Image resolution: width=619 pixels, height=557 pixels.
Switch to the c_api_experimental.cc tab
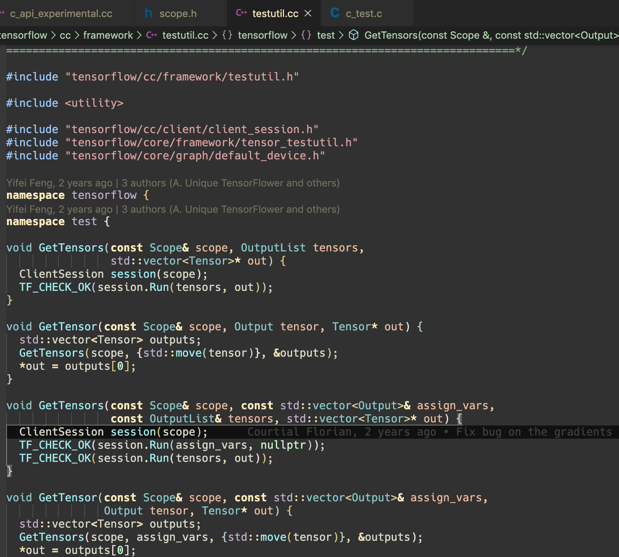pyautogui.click(x=61, y=14)
